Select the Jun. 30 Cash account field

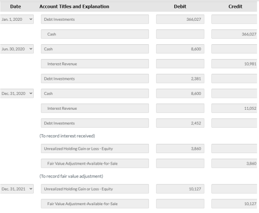[95, 49]
